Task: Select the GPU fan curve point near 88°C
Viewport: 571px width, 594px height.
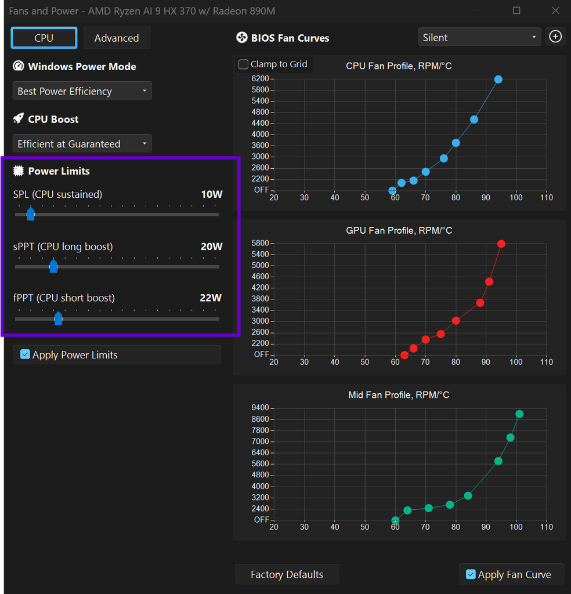Action: pyautogui.click(x=480, y=303)
